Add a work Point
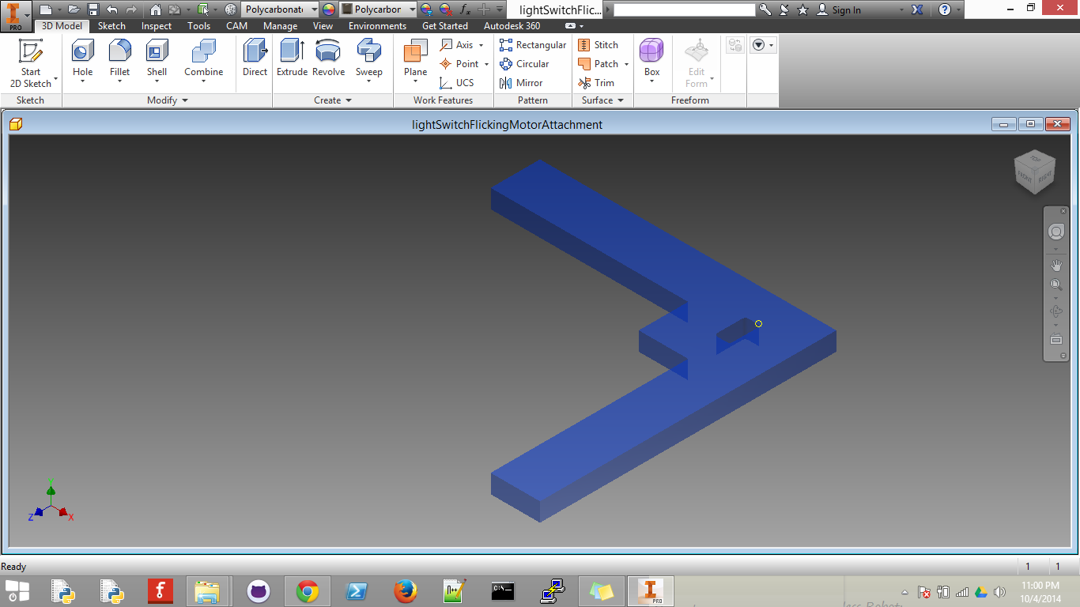1080x607 pixels. [x=460, y=64]
